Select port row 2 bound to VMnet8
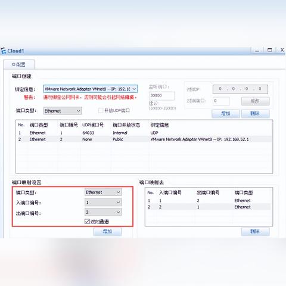This screenshot has height=286, width=286. (144, 139)
